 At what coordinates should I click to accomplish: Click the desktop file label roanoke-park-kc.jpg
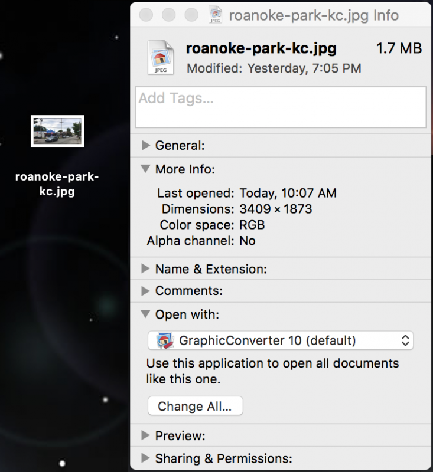(x=57, y=183)
